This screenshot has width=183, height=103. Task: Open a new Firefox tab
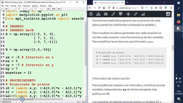127,3
